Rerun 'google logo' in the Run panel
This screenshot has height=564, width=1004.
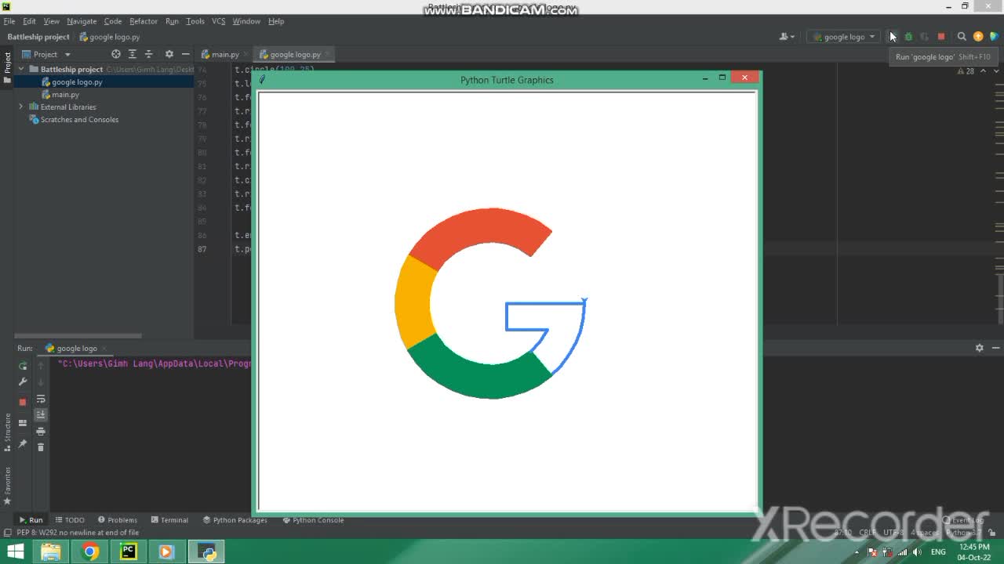(23, 366)
